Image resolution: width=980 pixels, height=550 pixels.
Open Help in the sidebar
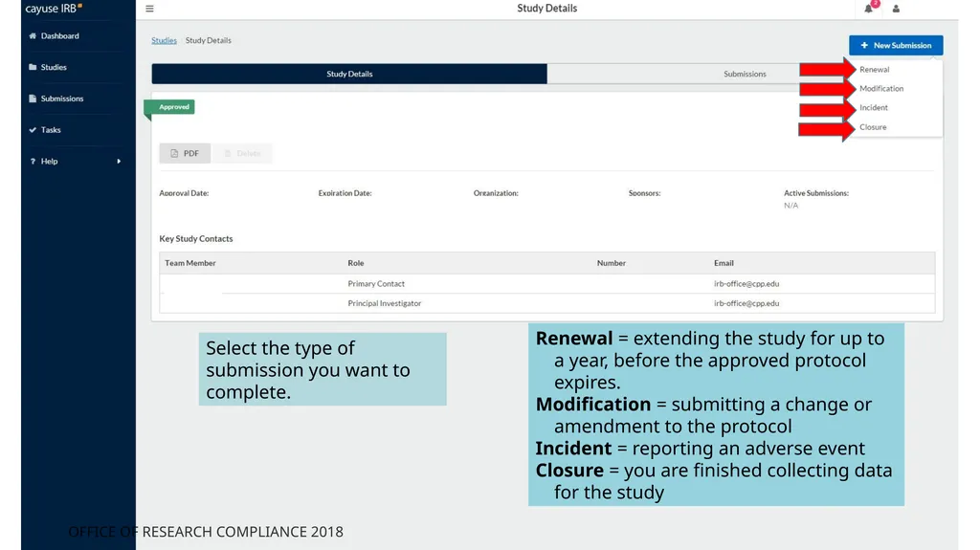50,162
